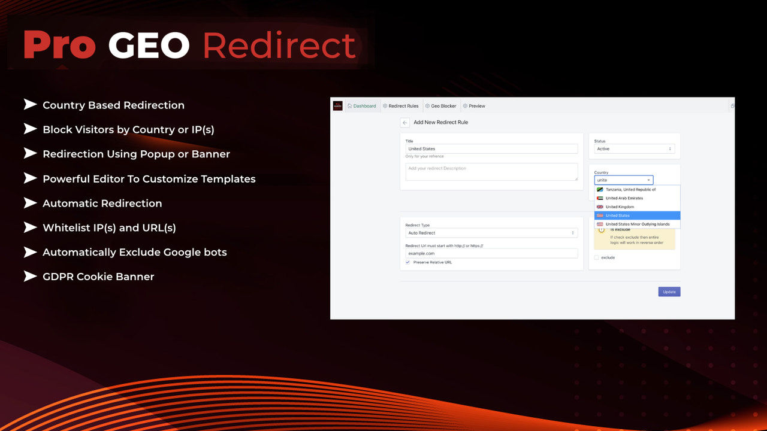Click the app logo icon in navigation bar
This screenshot has height=431, width=767.
coord(337,106)
